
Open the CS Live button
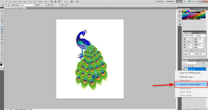(x=192, y=2)
